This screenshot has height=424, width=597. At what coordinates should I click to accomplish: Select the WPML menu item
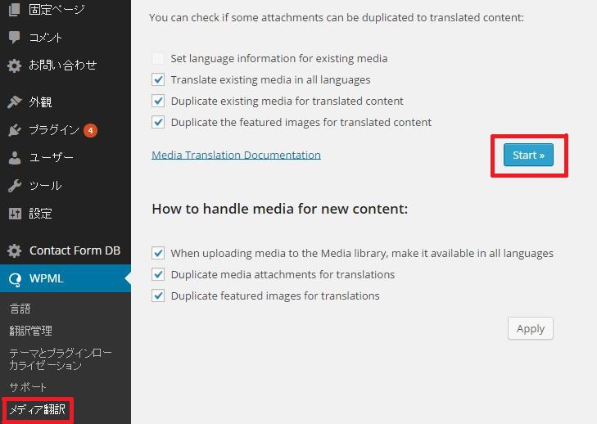pyautogui.click(x=66, y=278)
